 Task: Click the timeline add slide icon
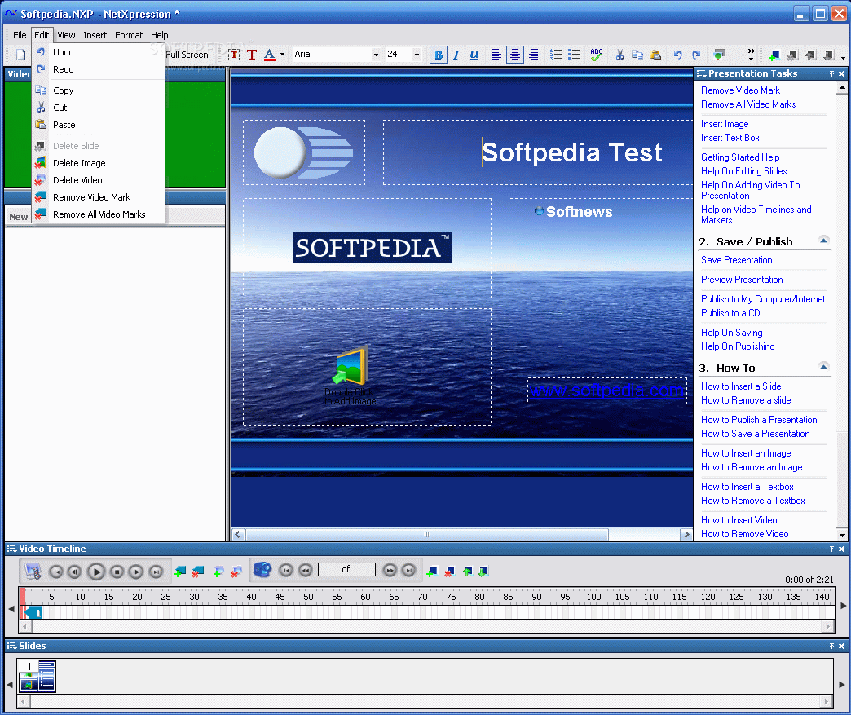[x=432, y=572]
